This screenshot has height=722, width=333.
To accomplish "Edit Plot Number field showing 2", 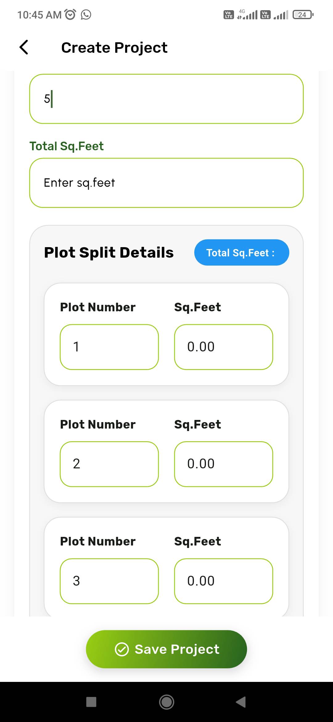I will 109,464.
